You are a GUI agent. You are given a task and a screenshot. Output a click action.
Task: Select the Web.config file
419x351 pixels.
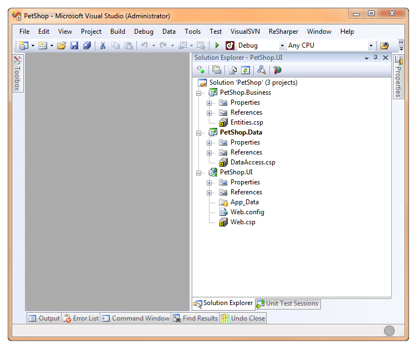(x=247, y=212)
